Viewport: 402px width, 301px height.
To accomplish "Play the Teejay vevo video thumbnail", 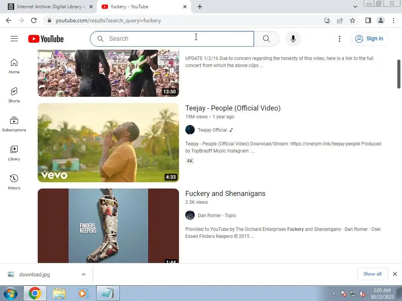I will point(108,143).
